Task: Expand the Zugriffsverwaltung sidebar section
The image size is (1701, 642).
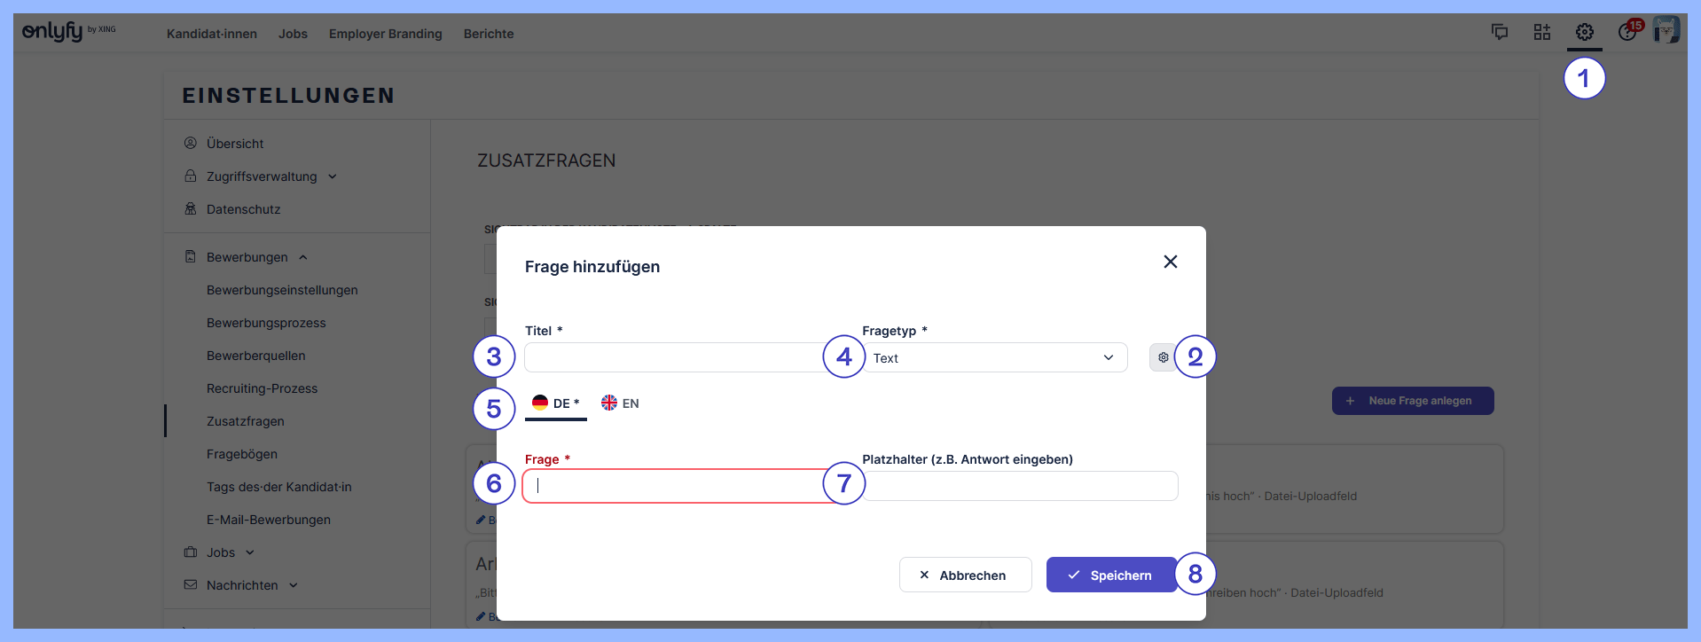Action: coord(261,176)
